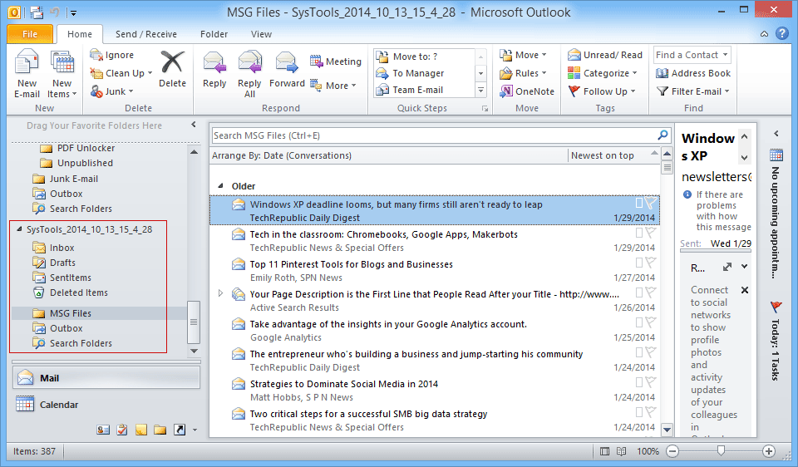Flag the Windows XP deadline looms message
Screen dimensions: 798x467
pyautogui.click(x=650, y=203)
